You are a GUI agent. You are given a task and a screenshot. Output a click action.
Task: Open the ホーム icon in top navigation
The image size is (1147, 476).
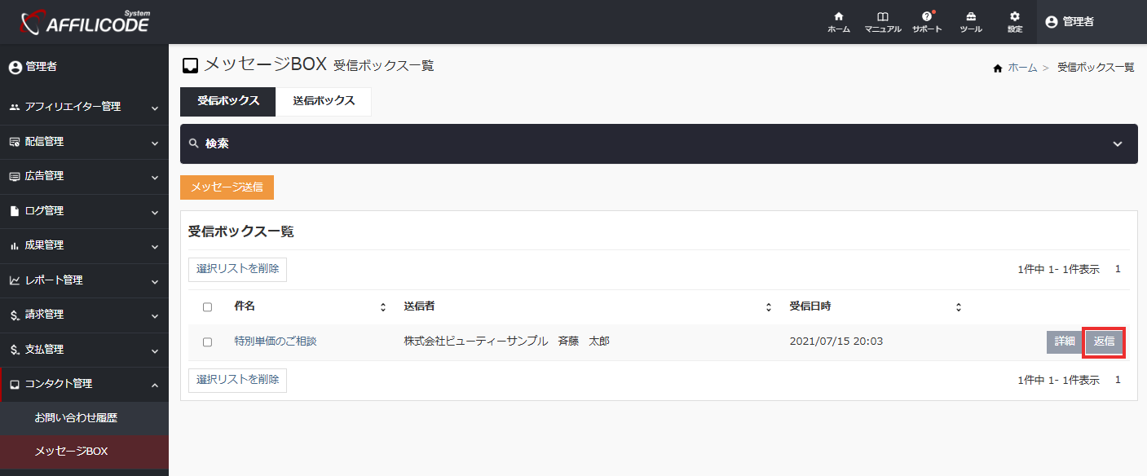point(838,22)
